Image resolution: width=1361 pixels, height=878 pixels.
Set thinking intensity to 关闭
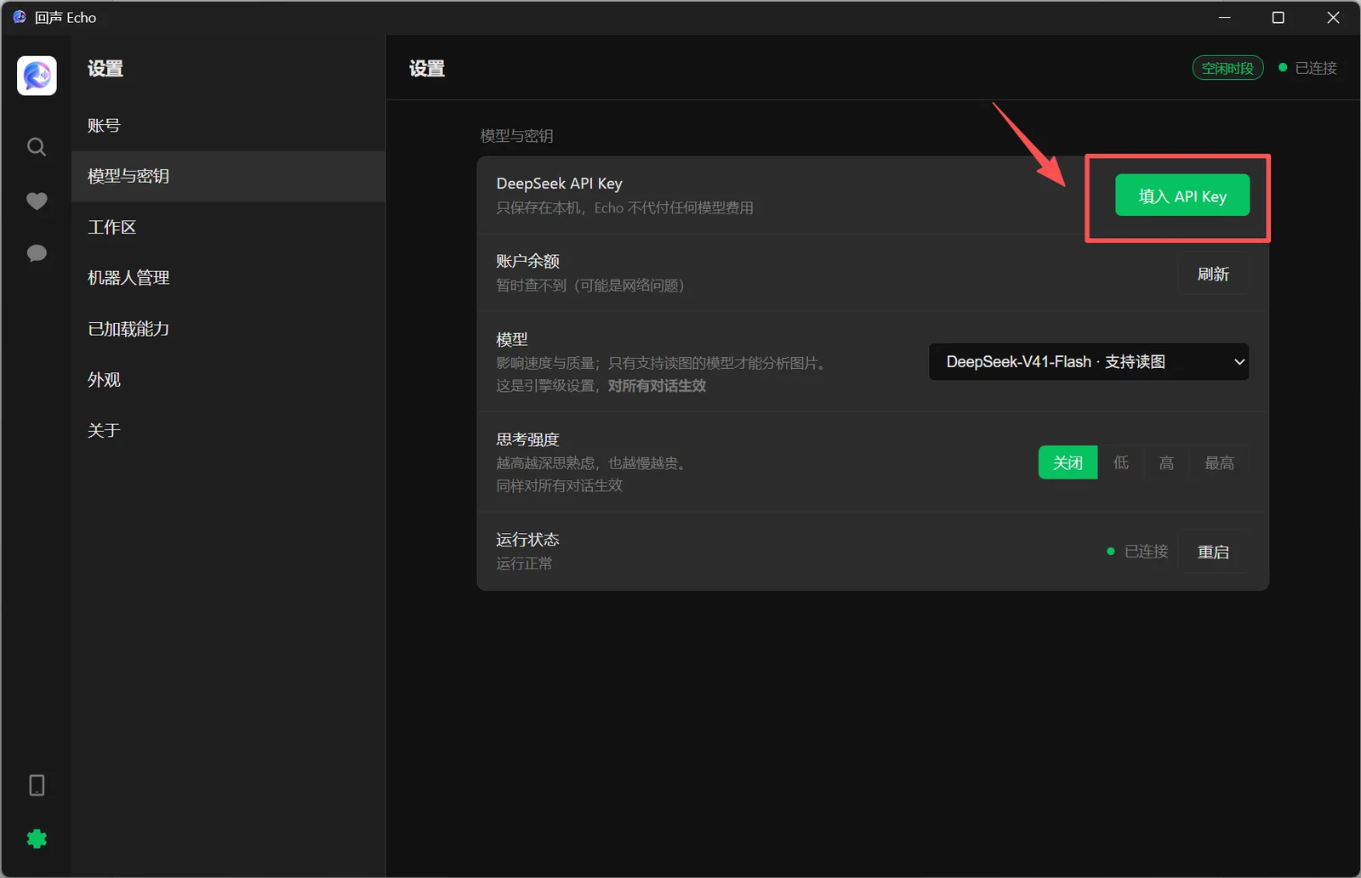pos(1068,462)
